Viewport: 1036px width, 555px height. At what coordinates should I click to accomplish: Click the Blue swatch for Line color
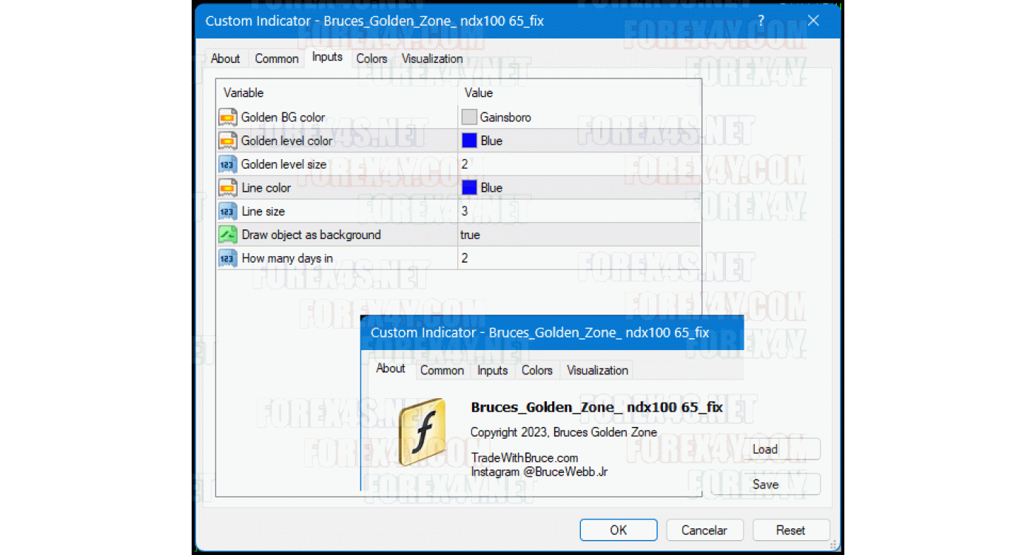(469, 188)
